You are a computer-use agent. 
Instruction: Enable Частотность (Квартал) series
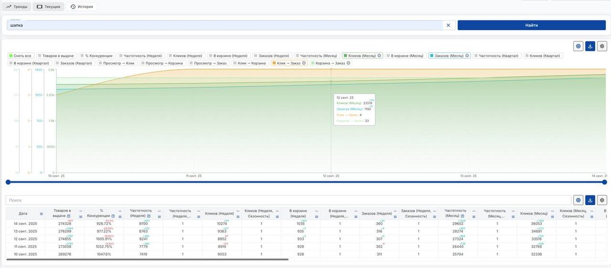(496, 55)
